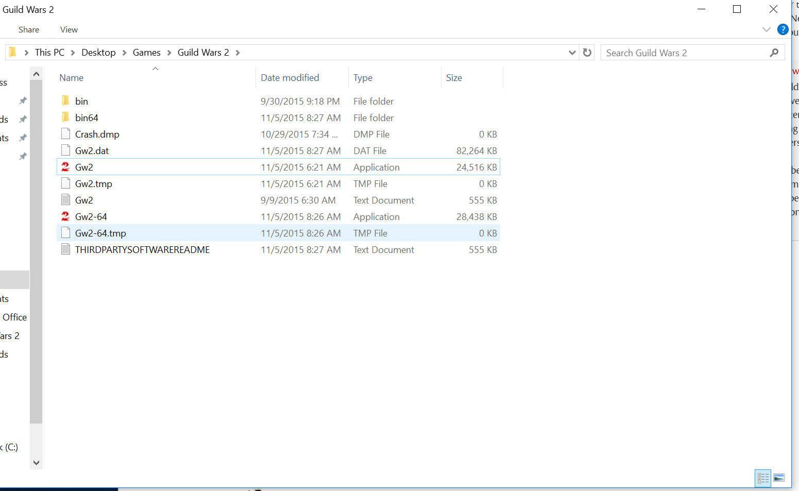Expand the chevron after Desktop breadcrumb
This screenshot has width=799, height=491.
124,53
